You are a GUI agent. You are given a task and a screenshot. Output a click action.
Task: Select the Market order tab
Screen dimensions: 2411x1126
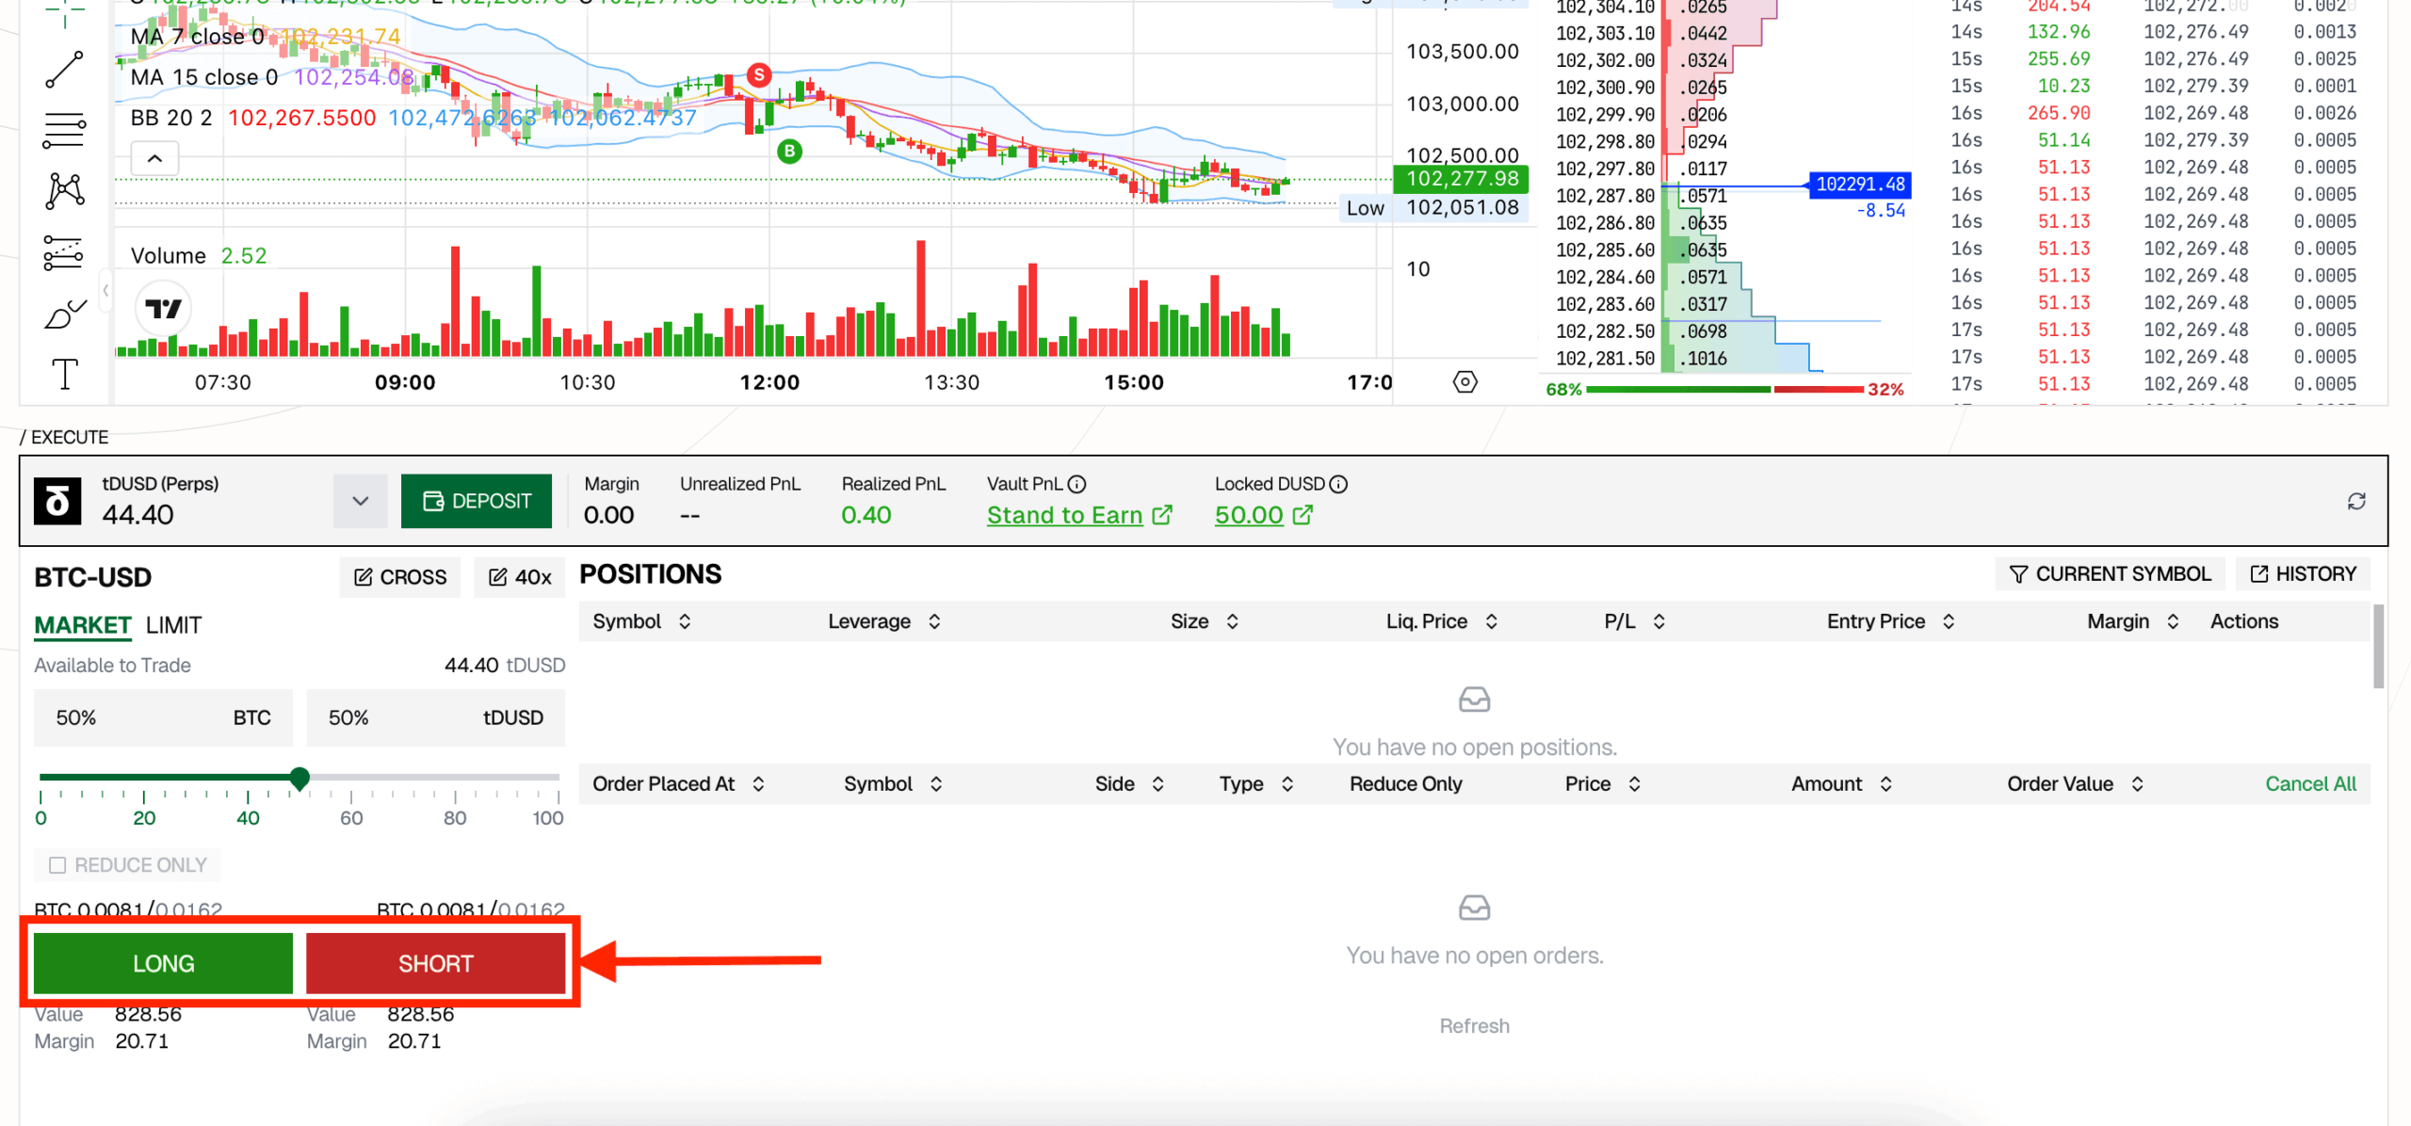coord(83,625)
